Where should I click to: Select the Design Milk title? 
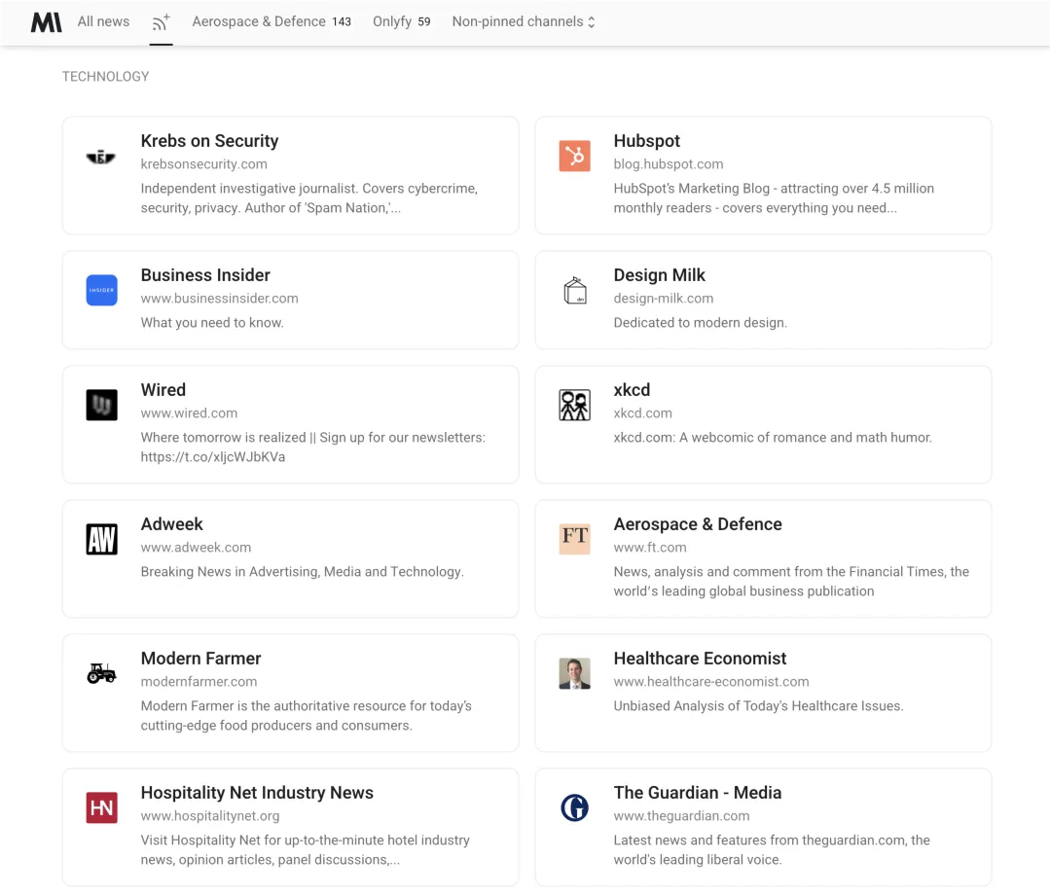660,275
